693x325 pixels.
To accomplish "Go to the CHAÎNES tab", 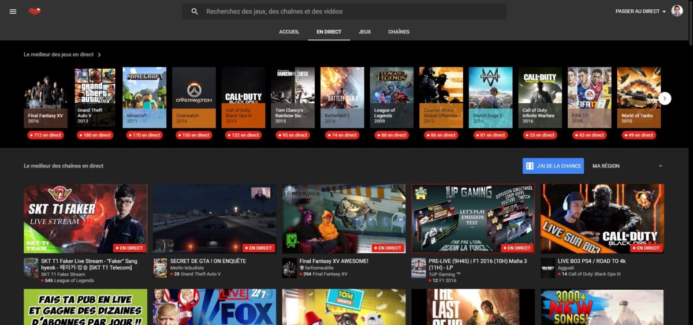I will 398,32.
